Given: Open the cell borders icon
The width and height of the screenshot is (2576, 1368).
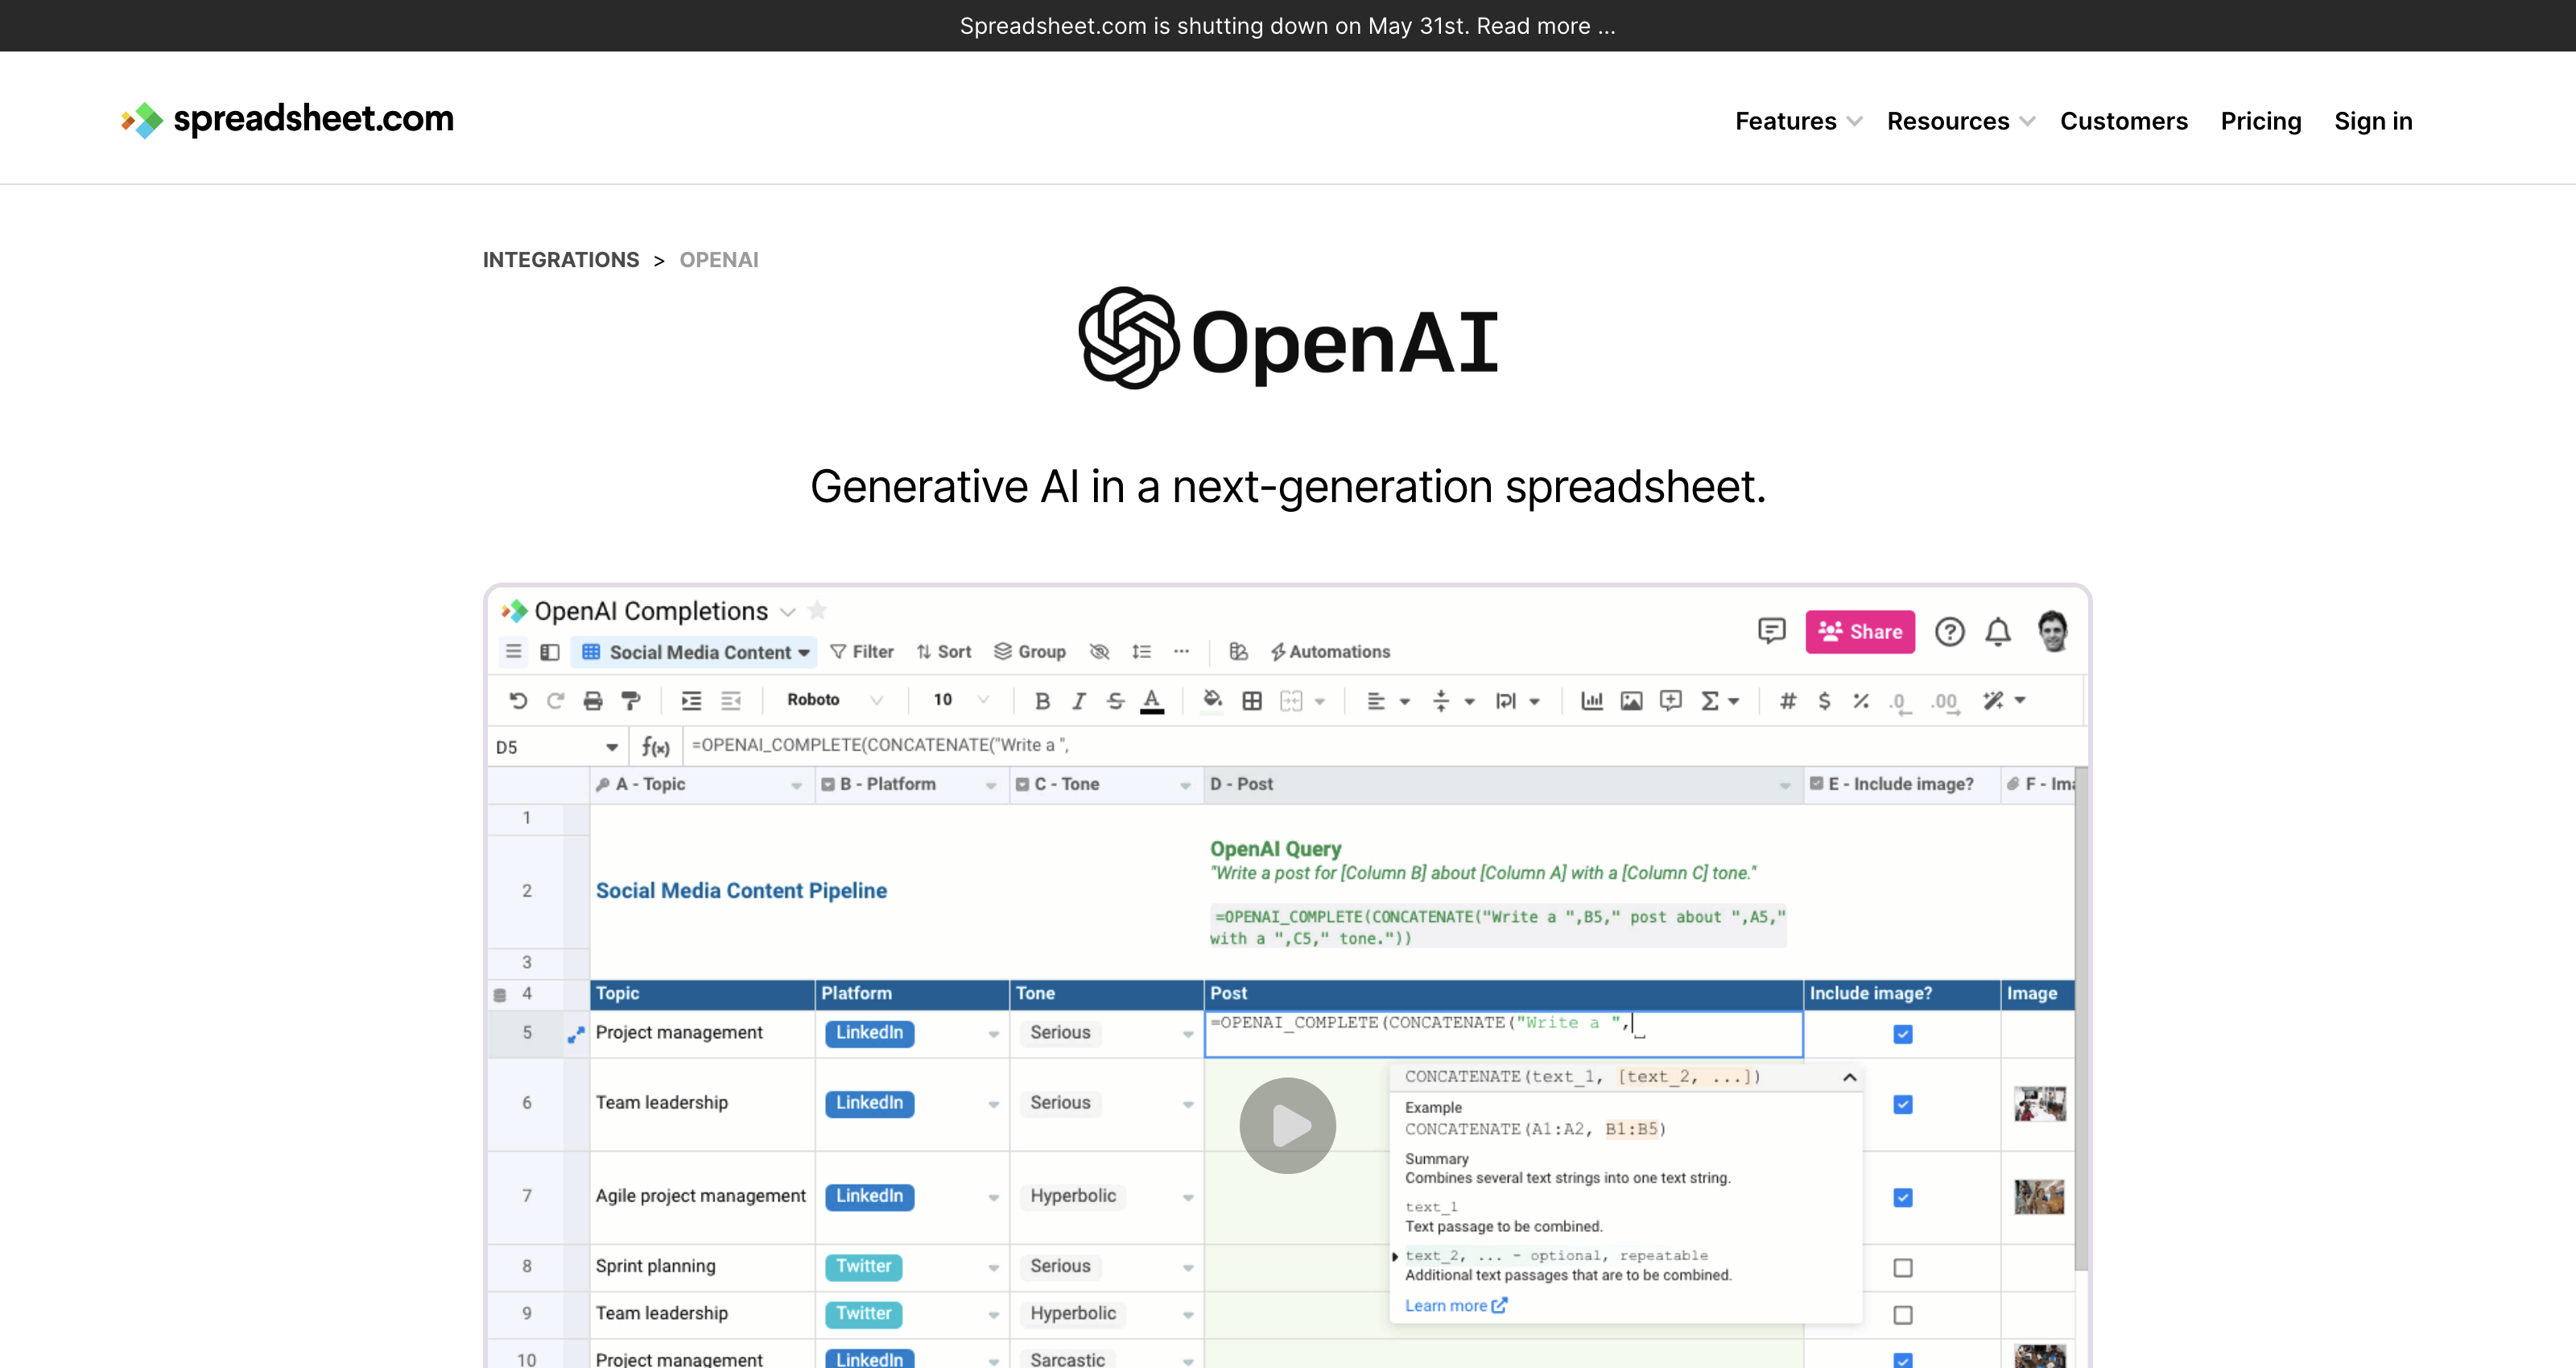Looking at the screenshot, I should click(1251, 701).
